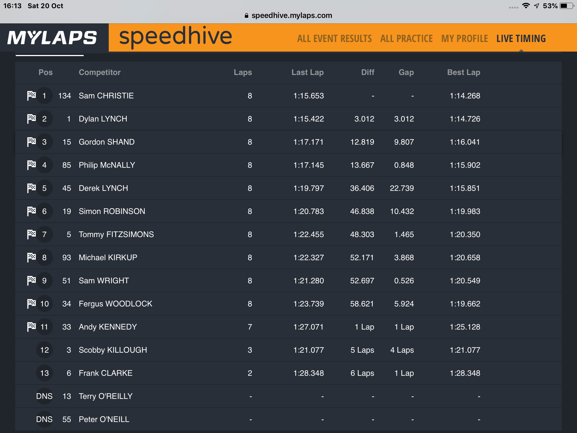Tap the checkered flag beside Sam CHRISTIE

31,96
